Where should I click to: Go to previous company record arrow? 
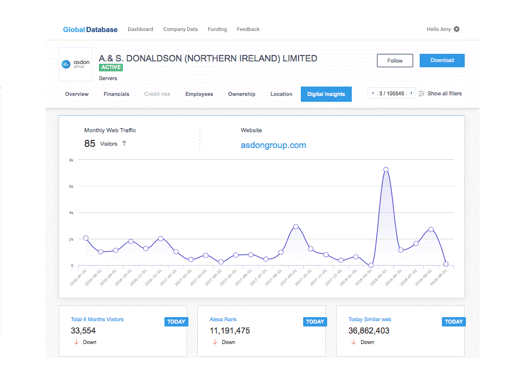[x=373, y=94]
